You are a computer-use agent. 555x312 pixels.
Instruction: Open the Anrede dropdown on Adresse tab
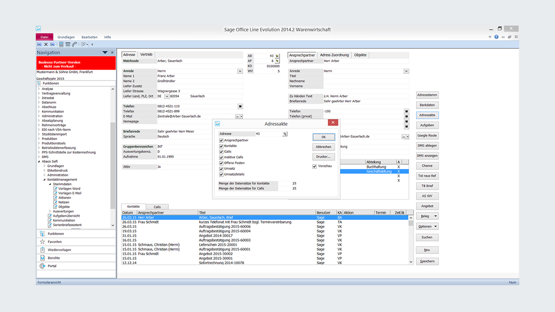click(240, 71)
